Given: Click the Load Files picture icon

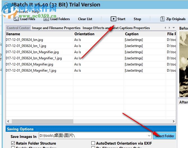Looking at the screenshot, I should pos(16,19).
